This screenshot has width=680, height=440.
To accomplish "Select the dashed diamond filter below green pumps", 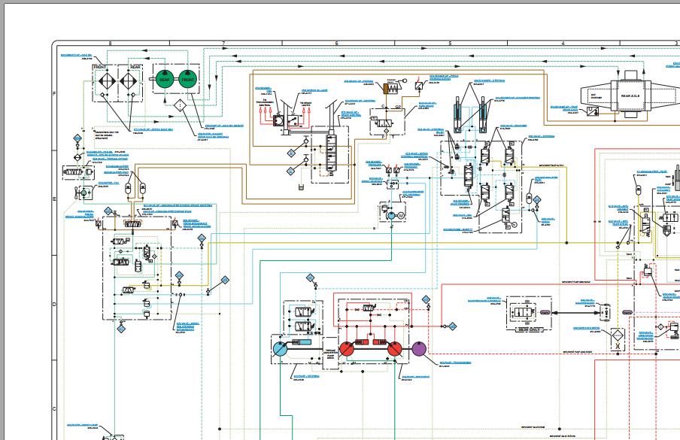I will pos(180,105).
